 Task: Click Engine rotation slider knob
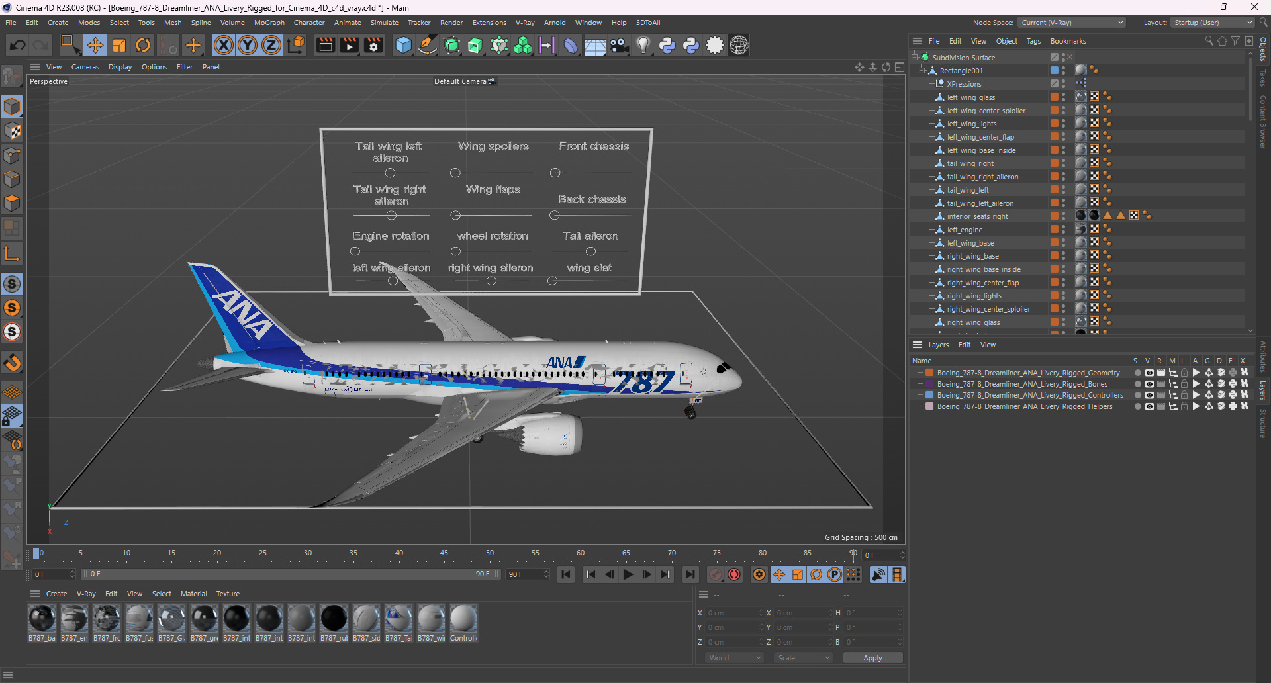tap(355, 251)
